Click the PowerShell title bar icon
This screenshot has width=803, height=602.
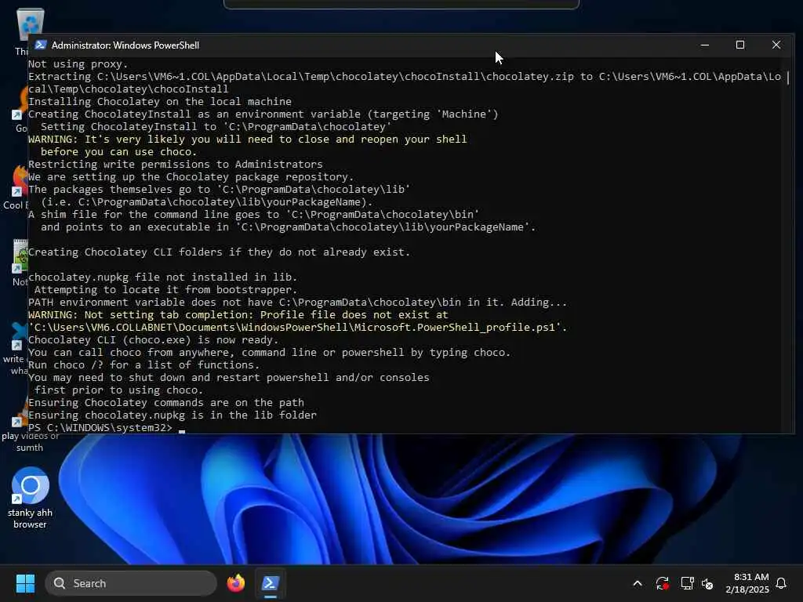(41, 45)
